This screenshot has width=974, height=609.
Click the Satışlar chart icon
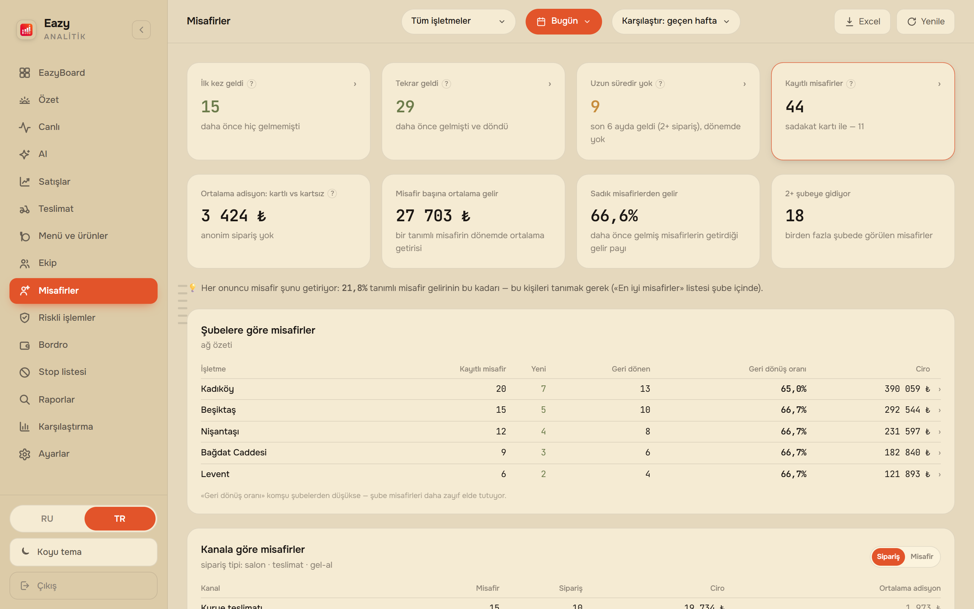[25, 182]
